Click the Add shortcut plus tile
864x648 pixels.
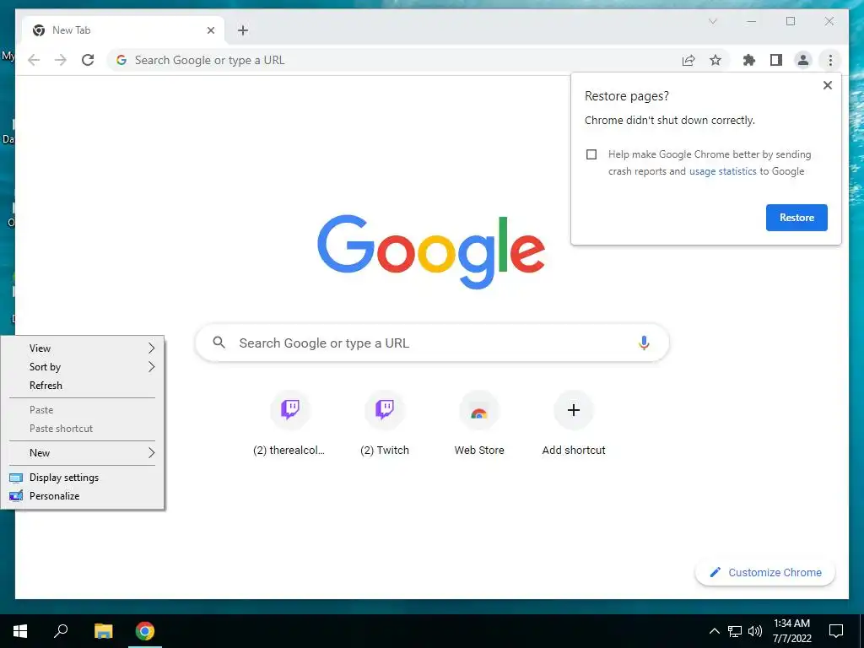[x=574, y=424]
